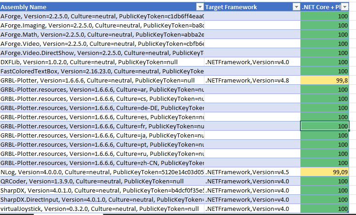Select QRCoder's target framework cell
This screenshot has width=356, height=215.
pos(252,182)
